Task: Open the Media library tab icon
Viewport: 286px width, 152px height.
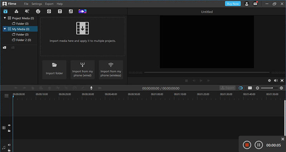Action: (5, 11)
